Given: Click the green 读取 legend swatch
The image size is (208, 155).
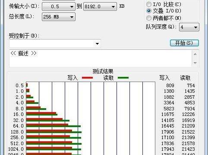Looking at the screenshot, I should [x=123, y=78].
